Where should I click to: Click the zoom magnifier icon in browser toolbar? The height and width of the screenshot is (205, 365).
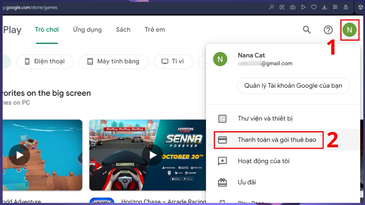point(271,7)
